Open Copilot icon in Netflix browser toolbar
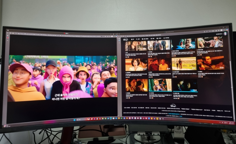The image size is (236, 144). tap(116, 36)
